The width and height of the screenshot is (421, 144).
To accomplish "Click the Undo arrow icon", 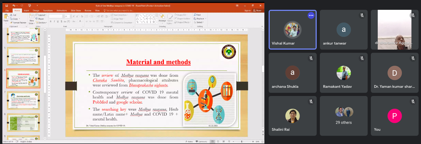I will [x=14, y=6].
